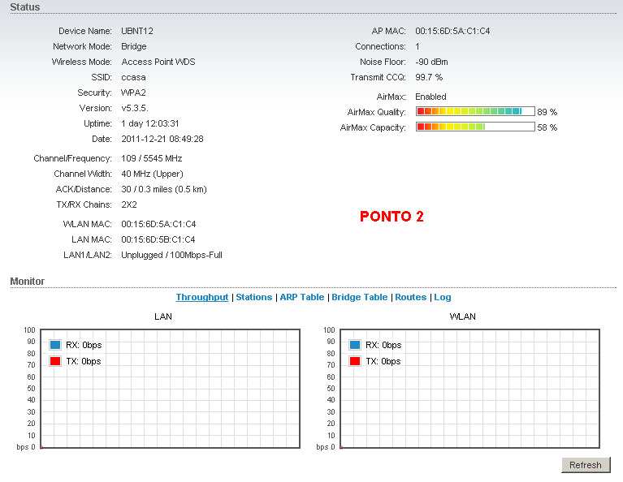623x482 pixels.
Task: Click the Status section heading
Action: [25, 7]
